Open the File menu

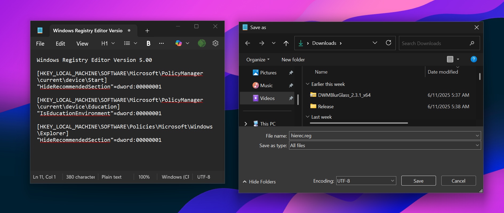[40, 43]
